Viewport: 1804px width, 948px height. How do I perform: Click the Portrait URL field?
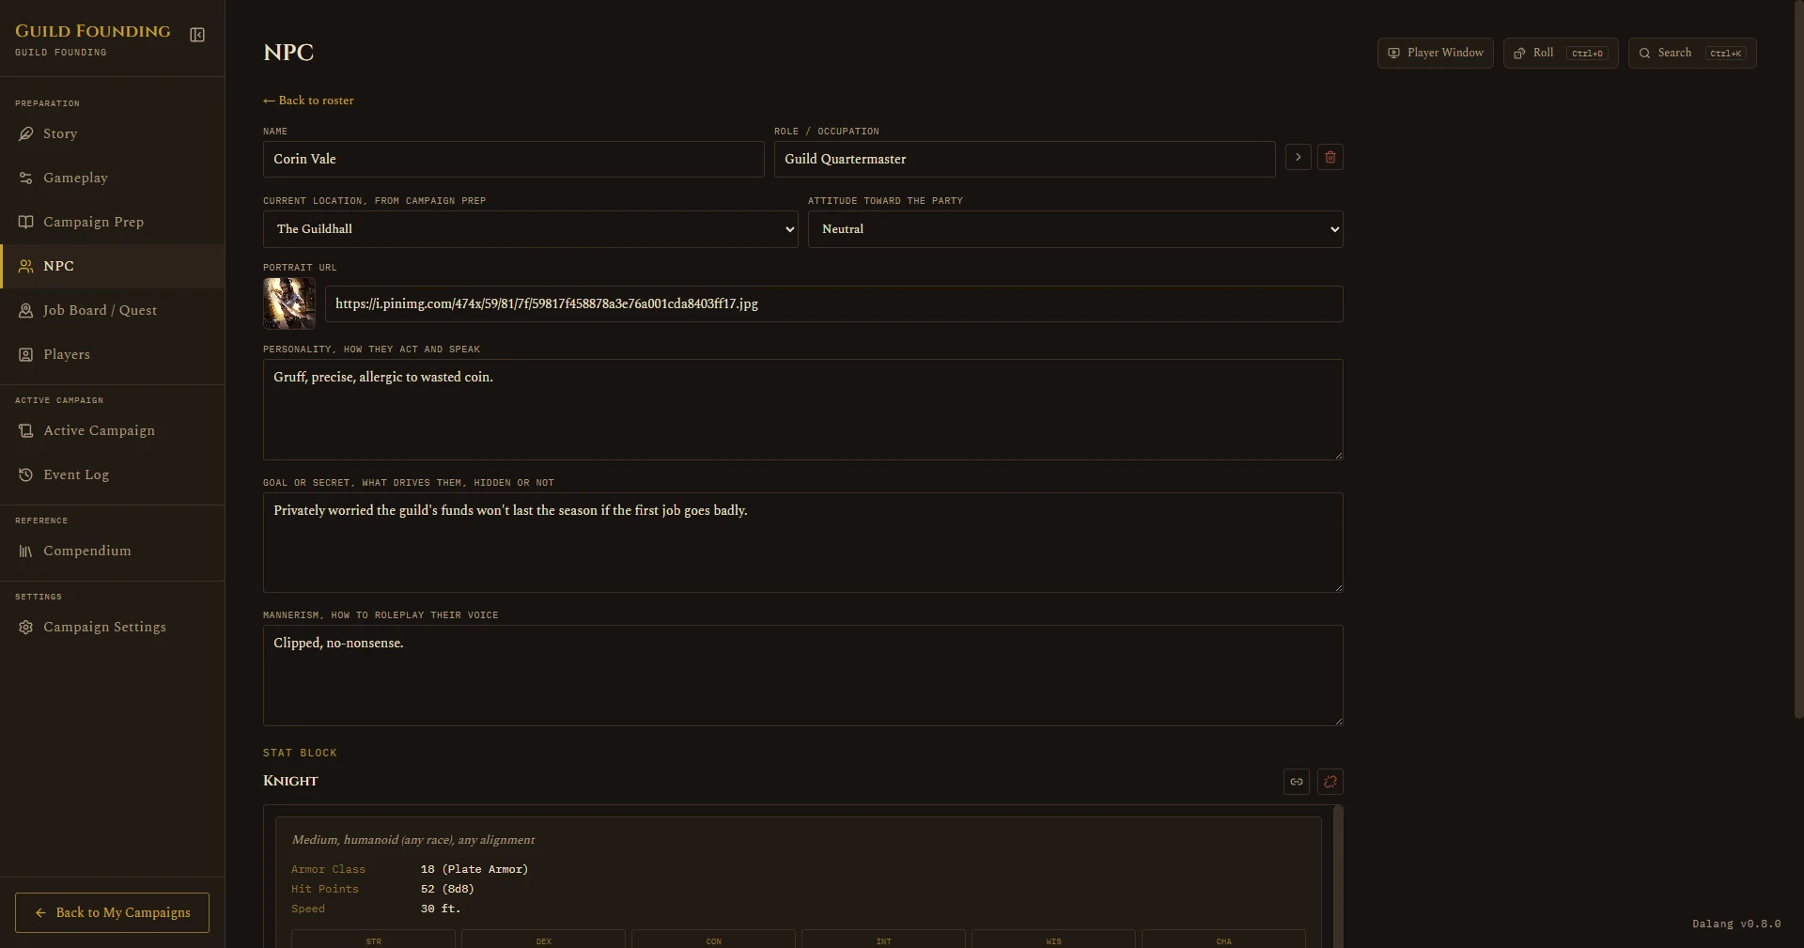click(833, 303)
